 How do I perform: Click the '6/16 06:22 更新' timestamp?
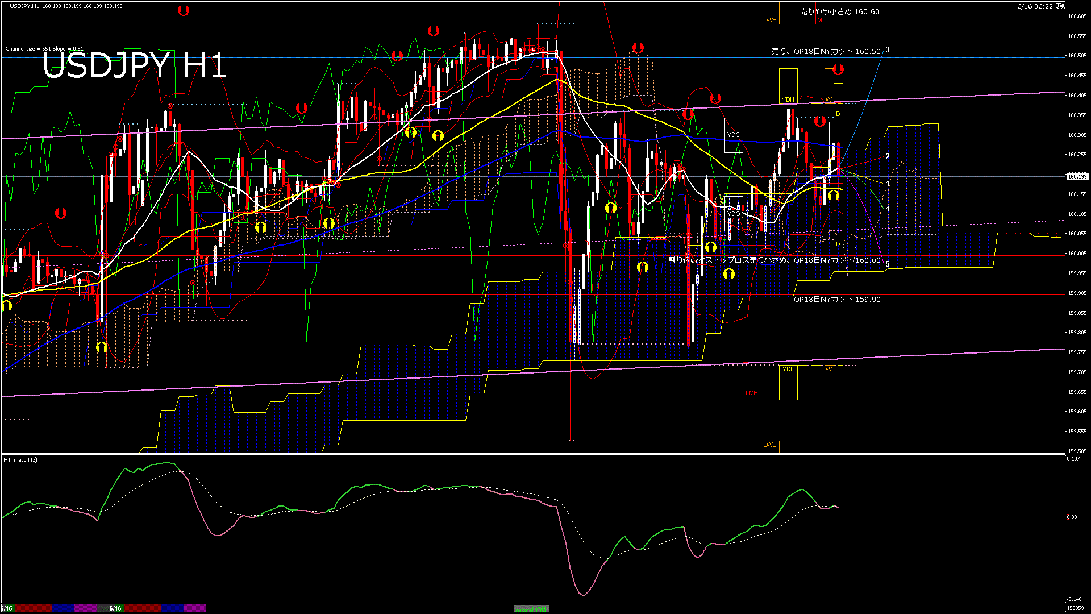click(1041, 6)
